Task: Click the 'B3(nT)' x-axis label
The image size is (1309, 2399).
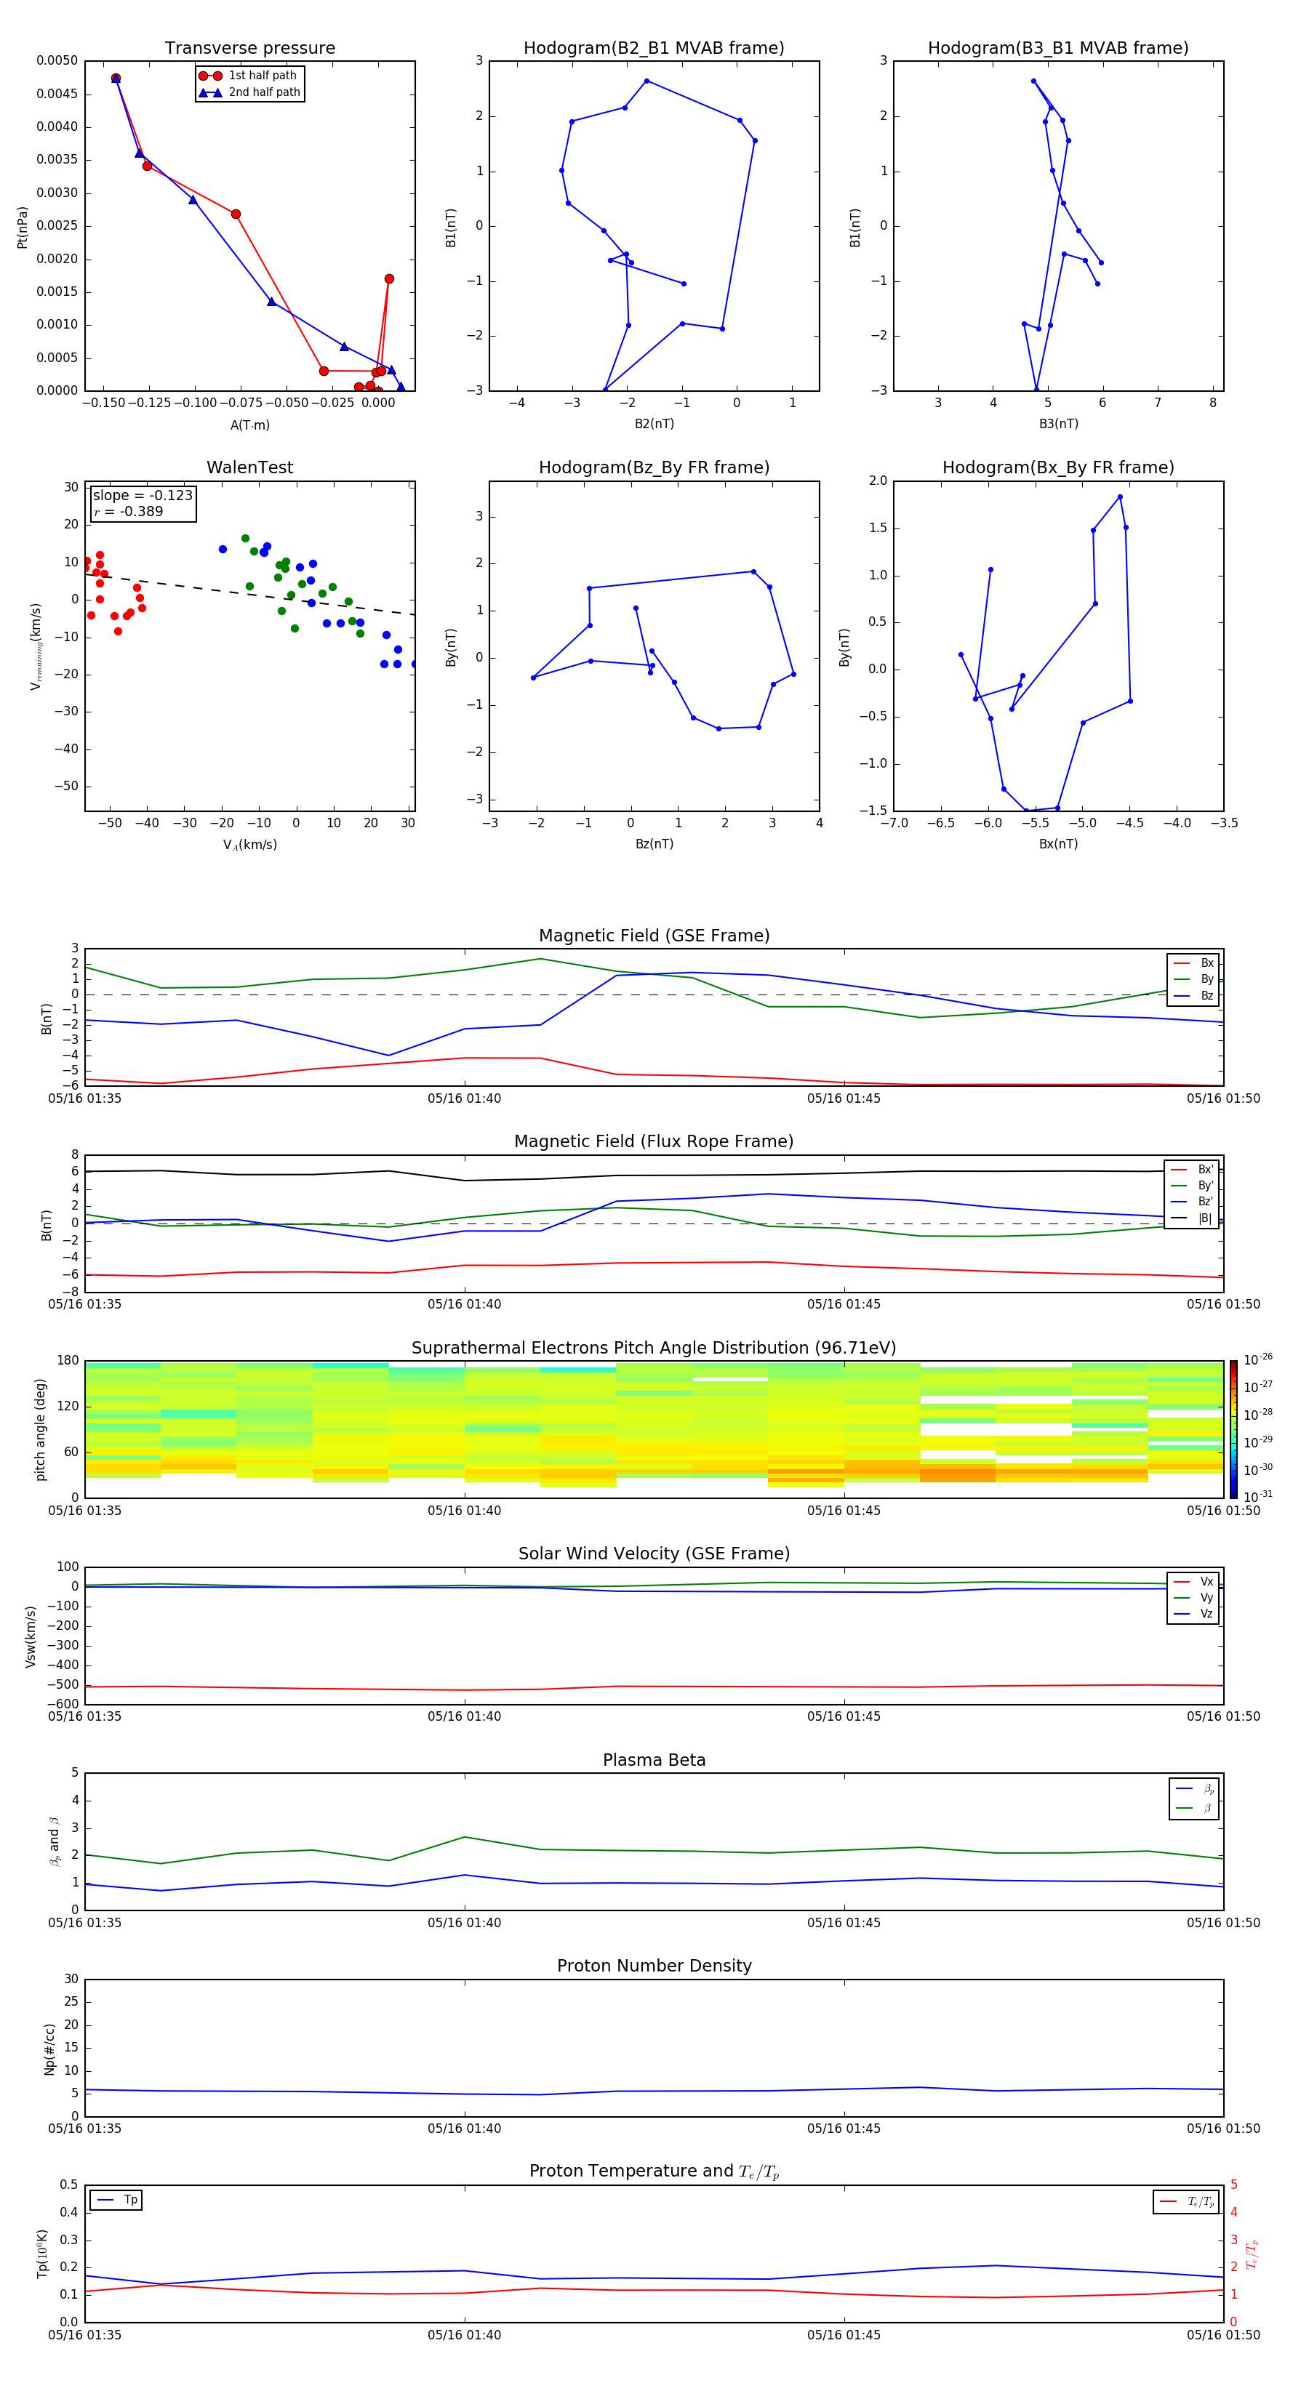Action: tap(1058, 424)
